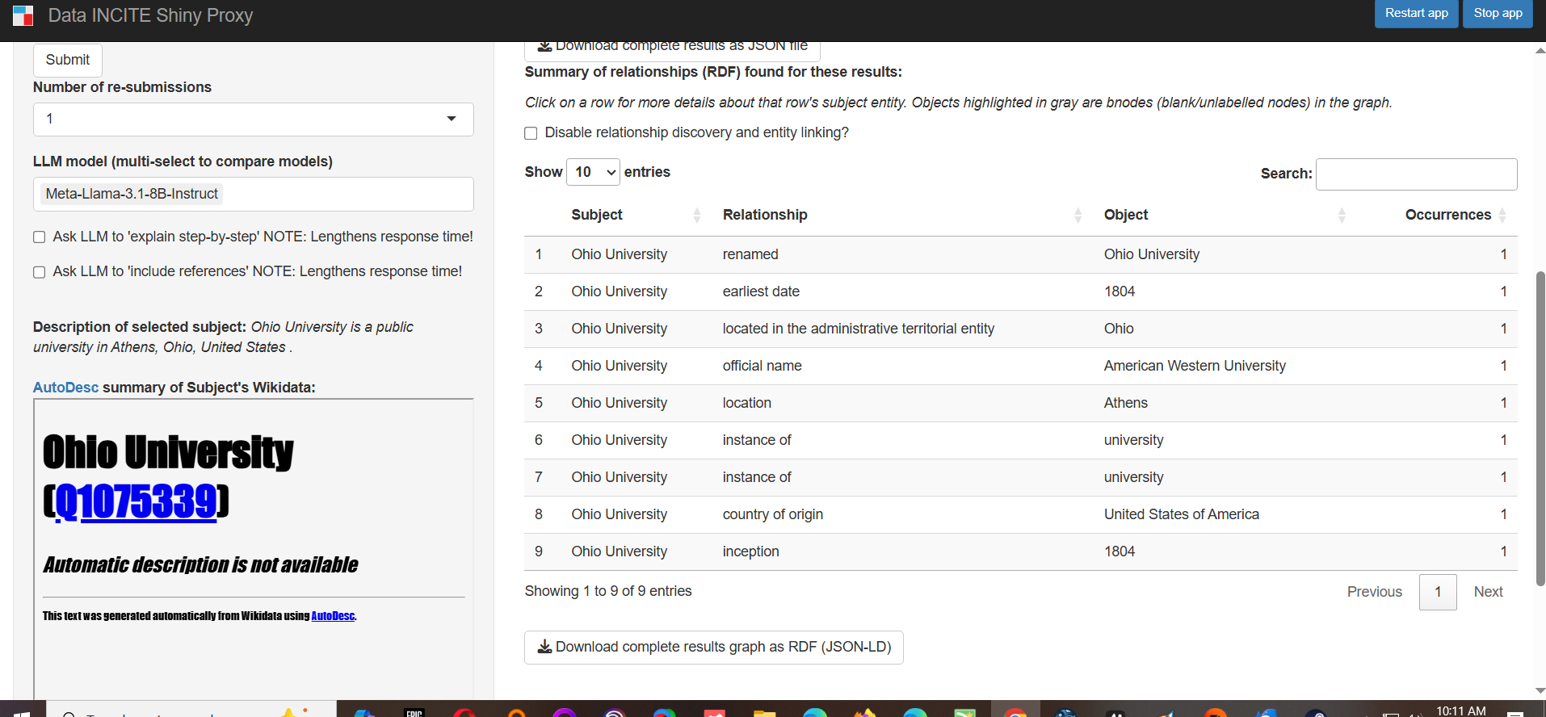This screenshot has width=1546, height=717.
Task: Select row 6 'instance of' relationship
Action: pyautogui.click(x=1020, y=440)
